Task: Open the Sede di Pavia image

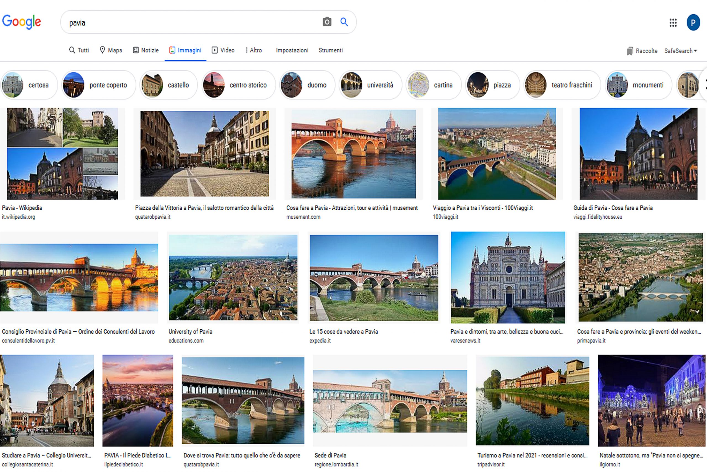Action: [x=390, y=401]
